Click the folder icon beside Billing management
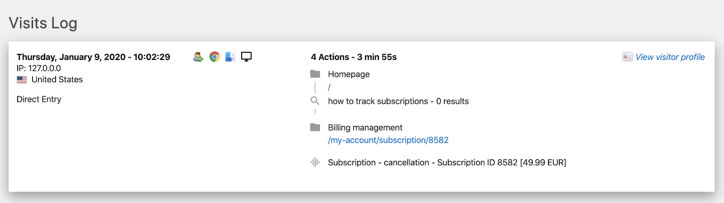 [x=315, y=128]
